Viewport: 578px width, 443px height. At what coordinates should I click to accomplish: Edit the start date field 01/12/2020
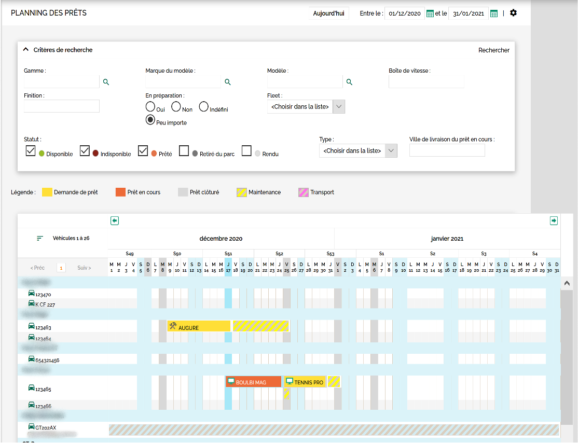point(405,13)
